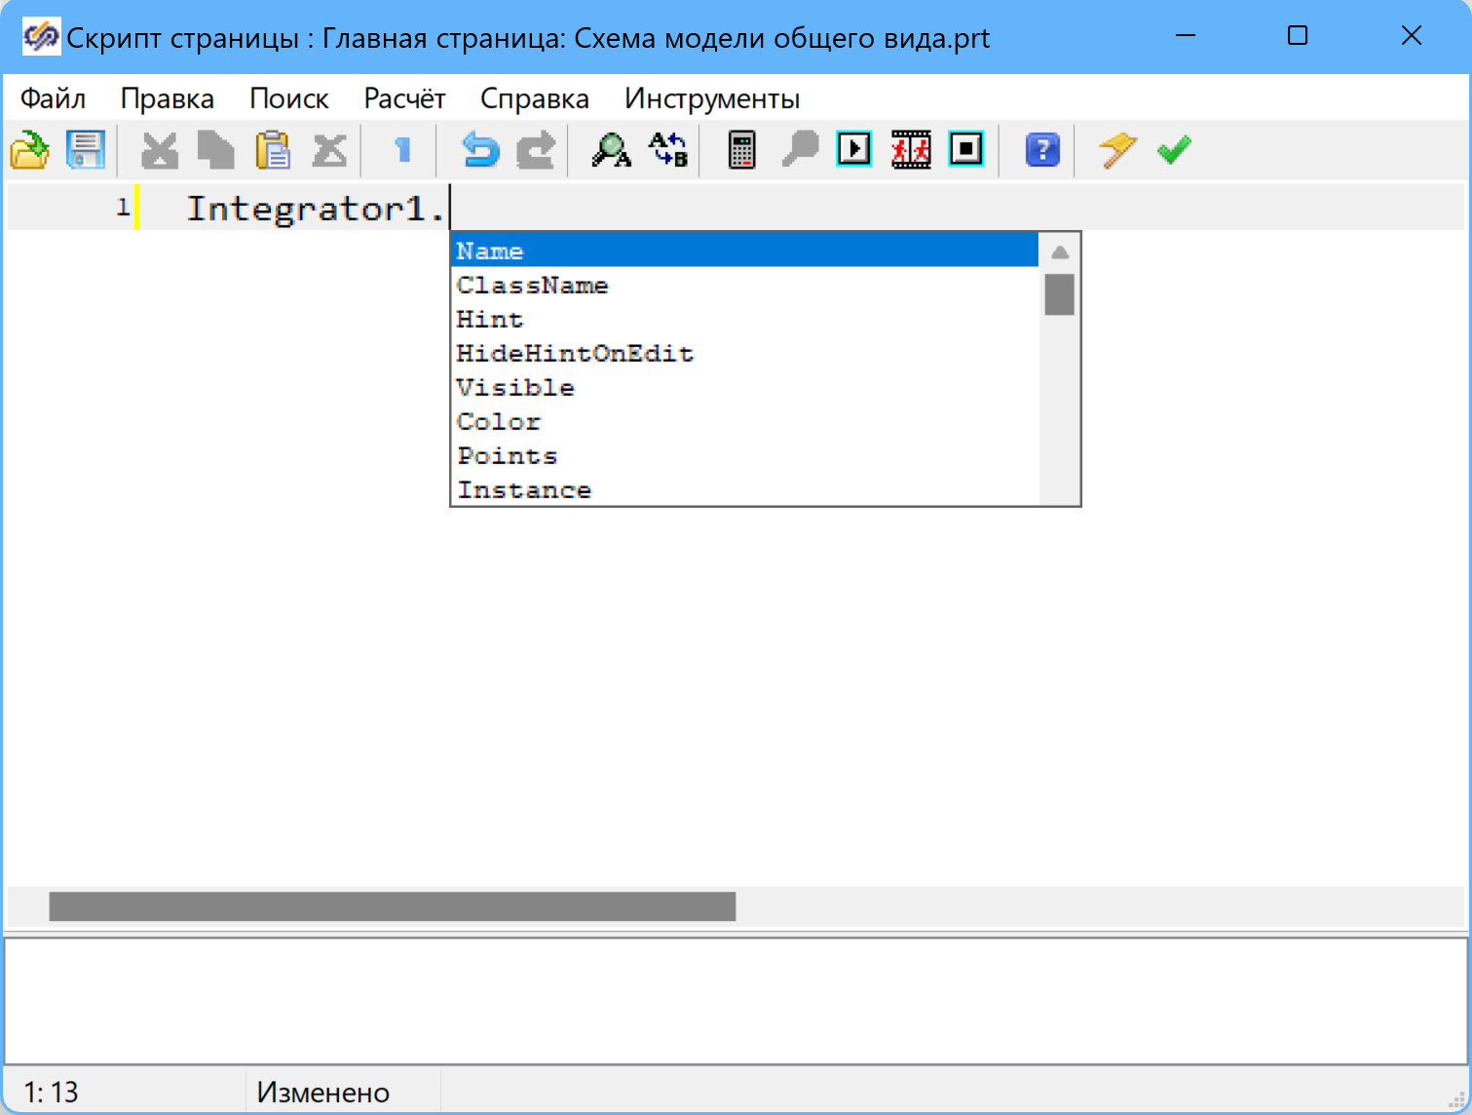Click the horizontal scrollbar thumb of the editor
This screenshot has width=1472, height=1115.
[x=392, y=906]
